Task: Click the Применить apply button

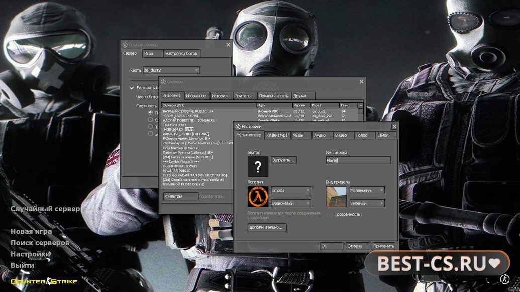Action: 383,246
